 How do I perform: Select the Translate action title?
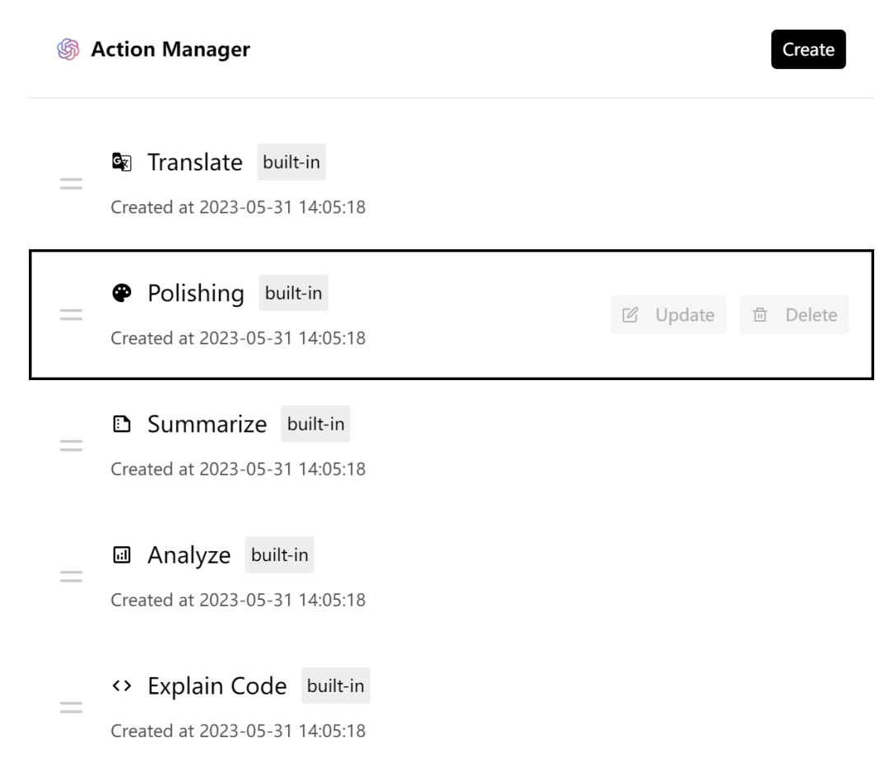195,162
